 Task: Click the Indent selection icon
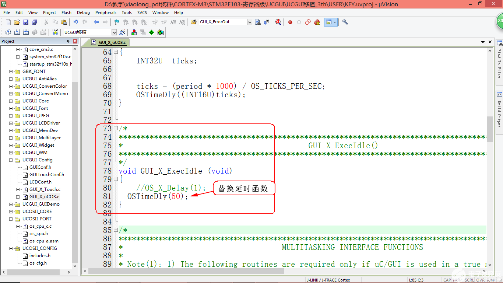coord(155,22)
